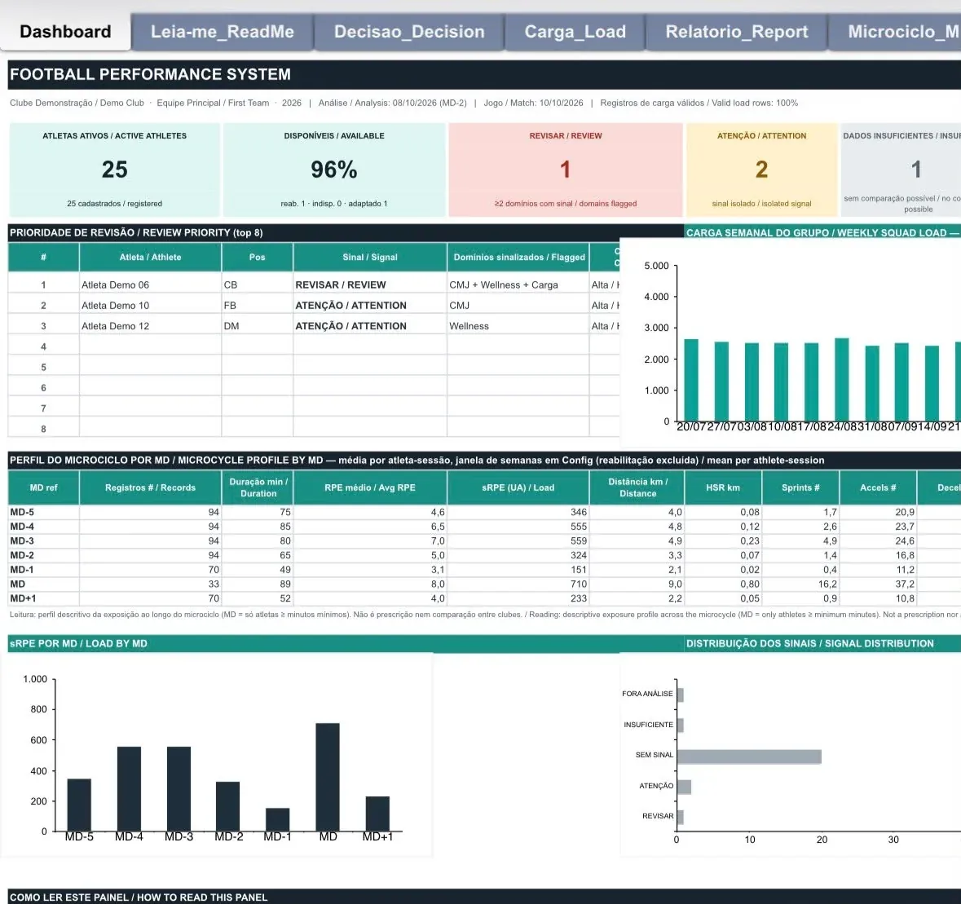Select the Atleta Demo 10 cell
The height and width of the screenshot is (904, 961).
[x=150, y=305]
